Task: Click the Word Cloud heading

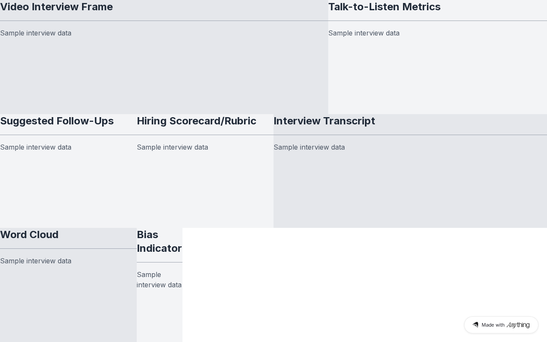Action: pyautogui.click(x=29, y=235)
